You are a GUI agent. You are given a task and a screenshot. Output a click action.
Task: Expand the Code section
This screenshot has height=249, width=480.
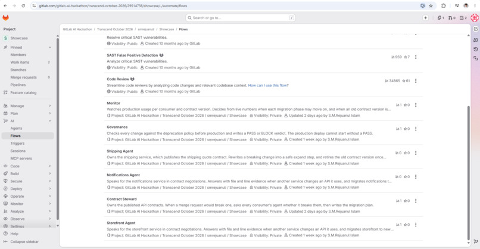pos(50,166)
